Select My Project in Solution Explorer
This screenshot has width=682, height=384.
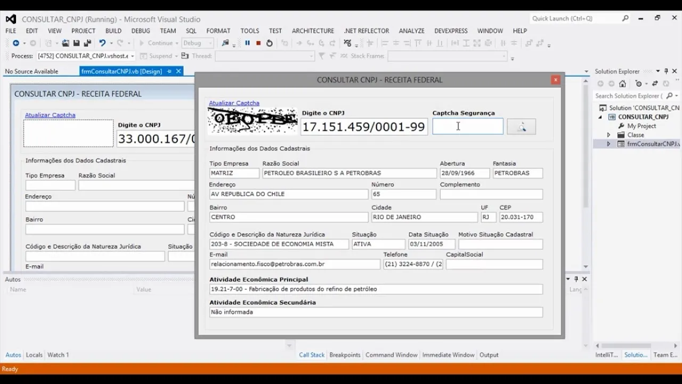tap(642, 126)
